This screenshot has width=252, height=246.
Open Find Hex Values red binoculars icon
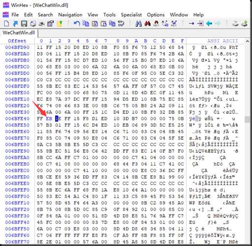[x=148, y=24]
